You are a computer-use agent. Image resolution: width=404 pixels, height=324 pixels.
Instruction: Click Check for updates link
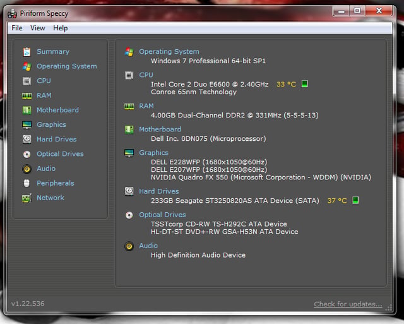[x=348, y=304]
